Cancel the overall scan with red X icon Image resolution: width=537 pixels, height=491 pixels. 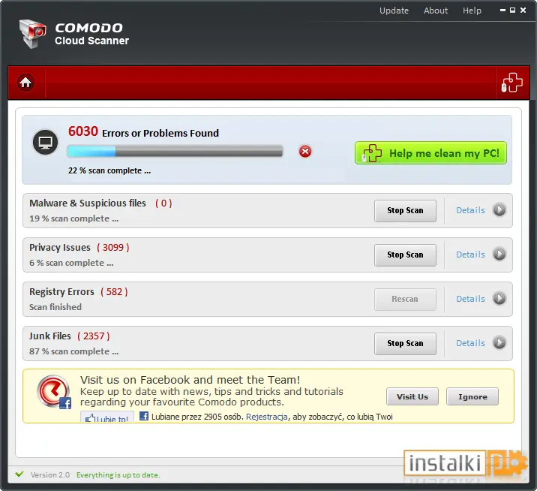coord(305,151)
